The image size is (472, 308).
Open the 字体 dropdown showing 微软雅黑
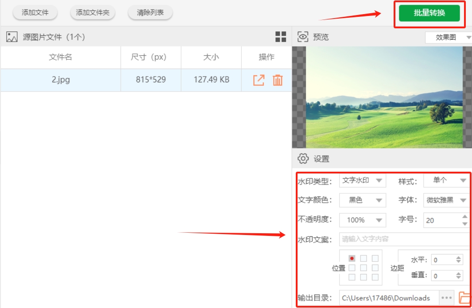pos(446,200)
